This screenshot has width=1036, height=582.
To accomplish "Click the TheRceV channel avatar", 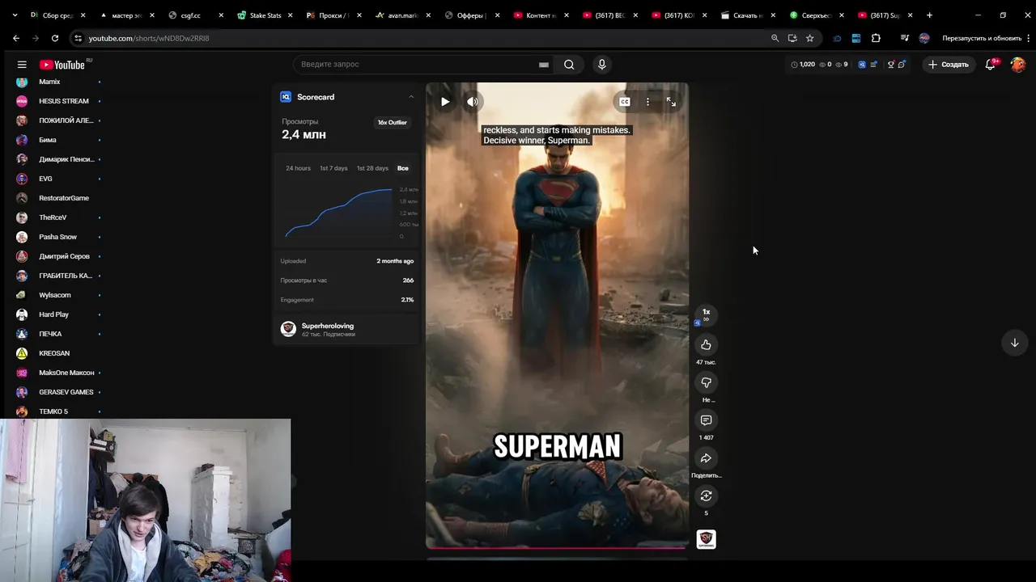I will [x=22, y=217].
